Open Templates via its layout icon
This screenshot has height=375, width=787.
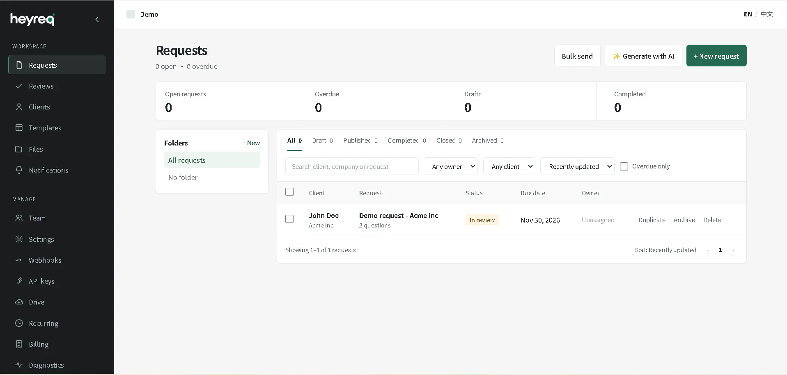[x=19, y=128]
